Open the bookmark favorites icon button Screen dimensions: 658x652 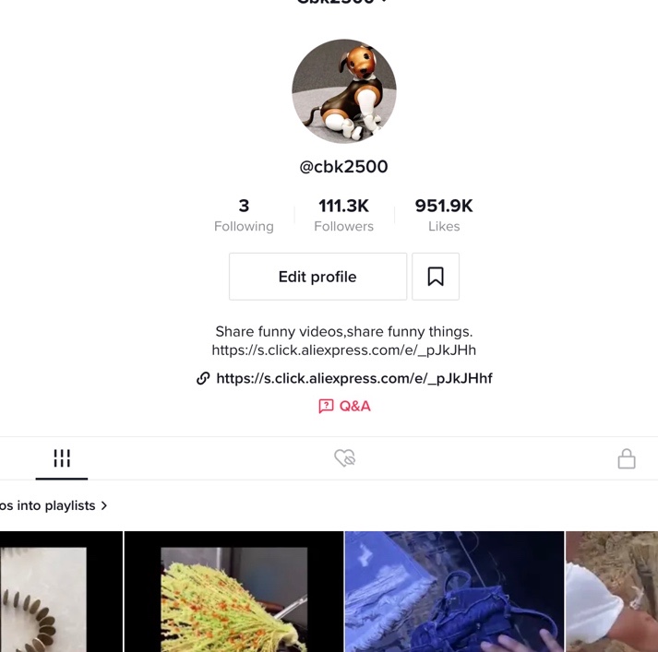436,277
